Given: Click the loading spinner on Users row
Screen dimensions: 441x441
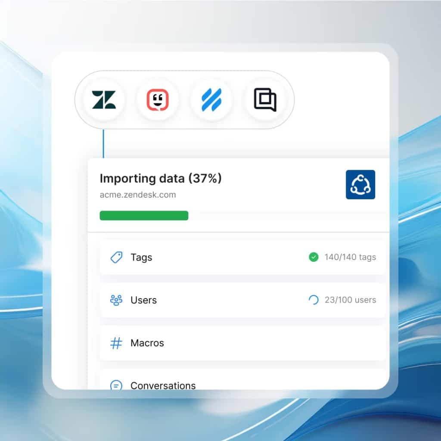Looking at the screenshot, I should pyautogui.click(x=314, y=300).
